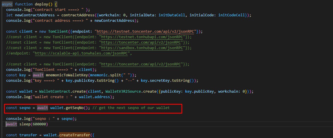Click the 'createTransfer' method name
This screenshot has width=333, height=138.
click(74, 135)
